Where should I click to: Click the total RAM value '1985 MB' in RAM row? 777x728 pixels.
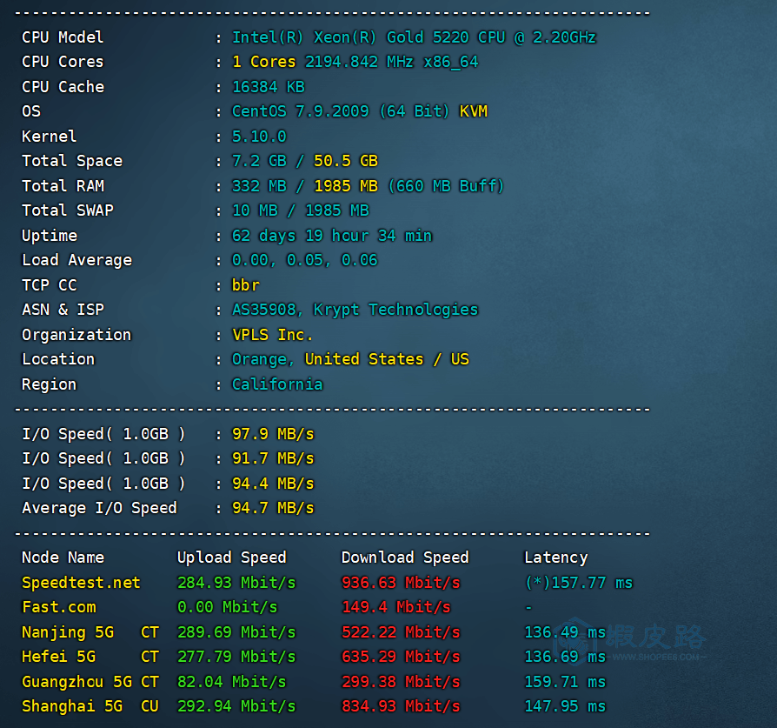[346, 186]
